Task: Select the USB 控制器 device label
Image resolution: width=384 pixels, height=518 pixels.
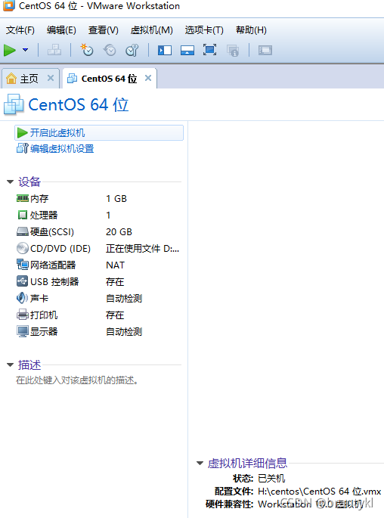Action: coord(54,281)
